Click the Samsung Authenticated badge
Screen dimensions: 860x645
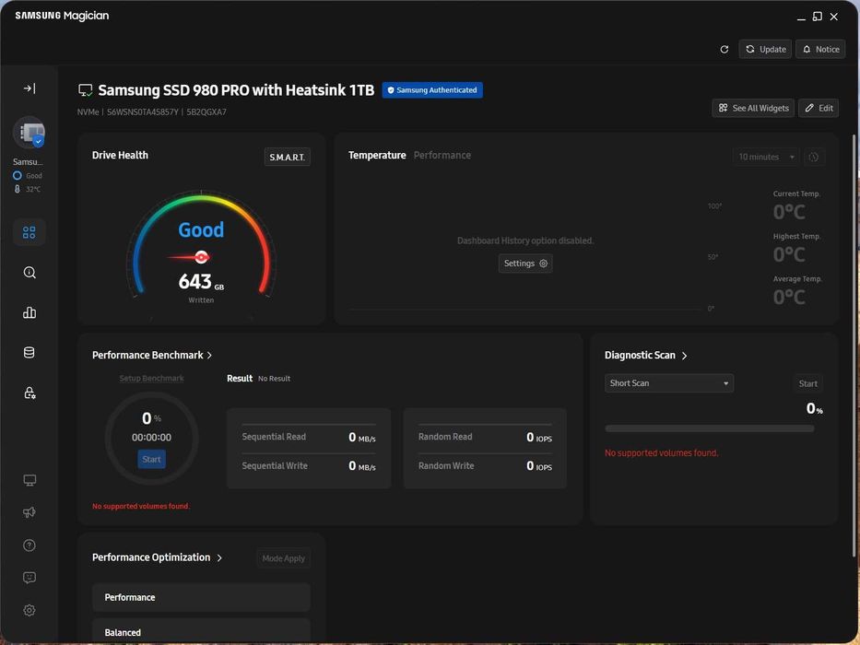(432, 90)
